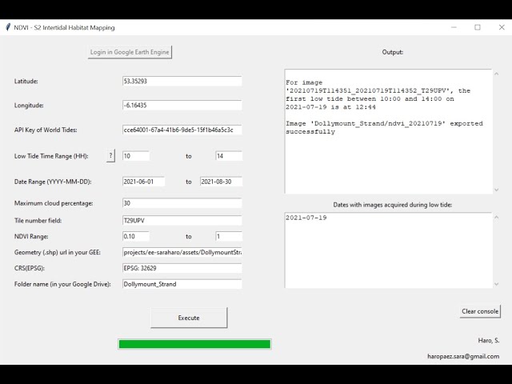
Task: Select the CRS(EPSG) input field
Action: point(182,268)
